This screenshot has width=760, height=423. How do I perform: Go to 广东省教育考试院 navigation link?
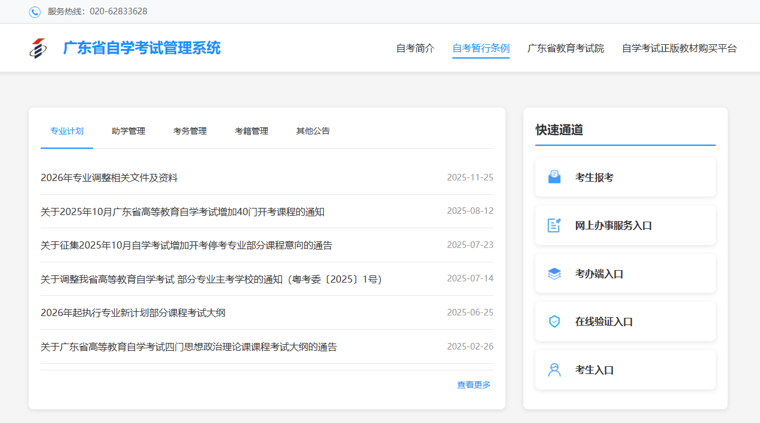[565, 48]
